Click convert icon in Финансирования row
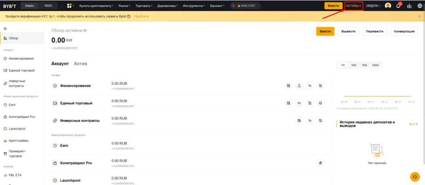 click(320, 86)
